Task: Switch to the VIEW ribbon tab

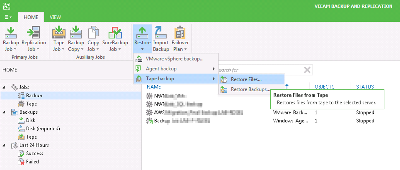Action: click(55, 17)
